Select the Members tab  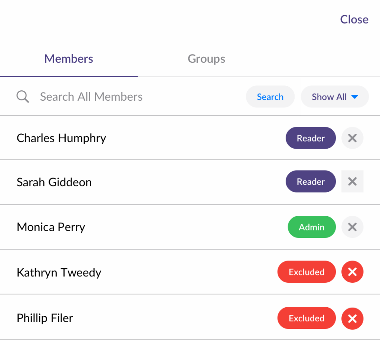coord(69,59)
